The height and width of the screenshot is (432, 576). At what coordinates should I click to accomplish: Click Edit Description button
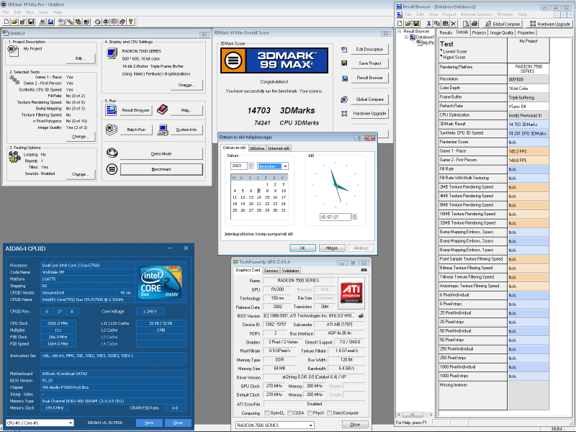click(369, 49)
